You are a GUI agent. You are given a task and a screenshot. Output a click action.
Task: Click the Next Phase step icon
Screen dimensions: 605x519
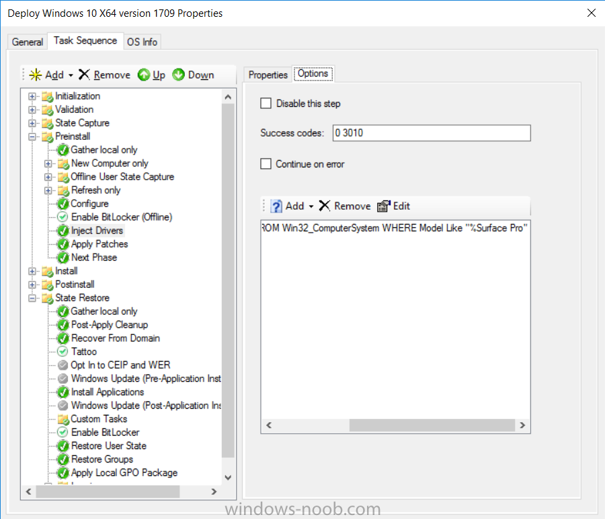[63, 257]
